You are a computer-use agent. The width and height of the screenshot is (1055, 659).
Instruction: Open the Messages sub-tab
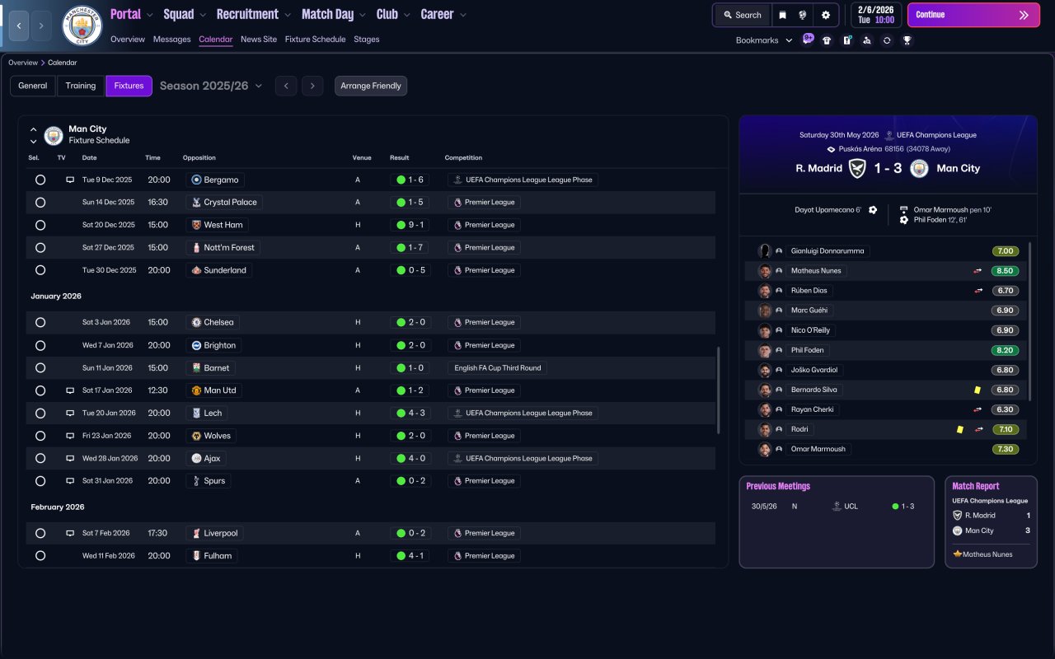click(171, 40)
